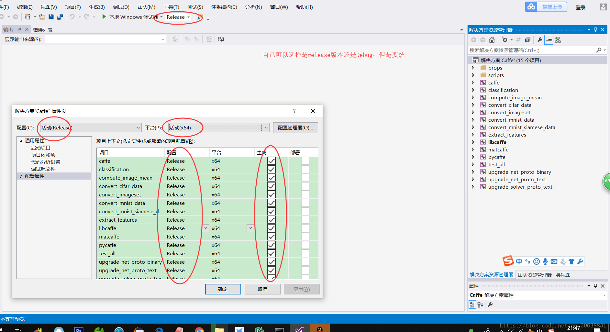The height and width of the screenshot is (332, 610).
Task: Toggle the build checkbox for pycaffe
Action: click(272, 245)
